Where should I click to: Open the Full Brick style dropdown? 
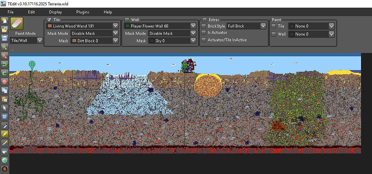coord(246,26)
